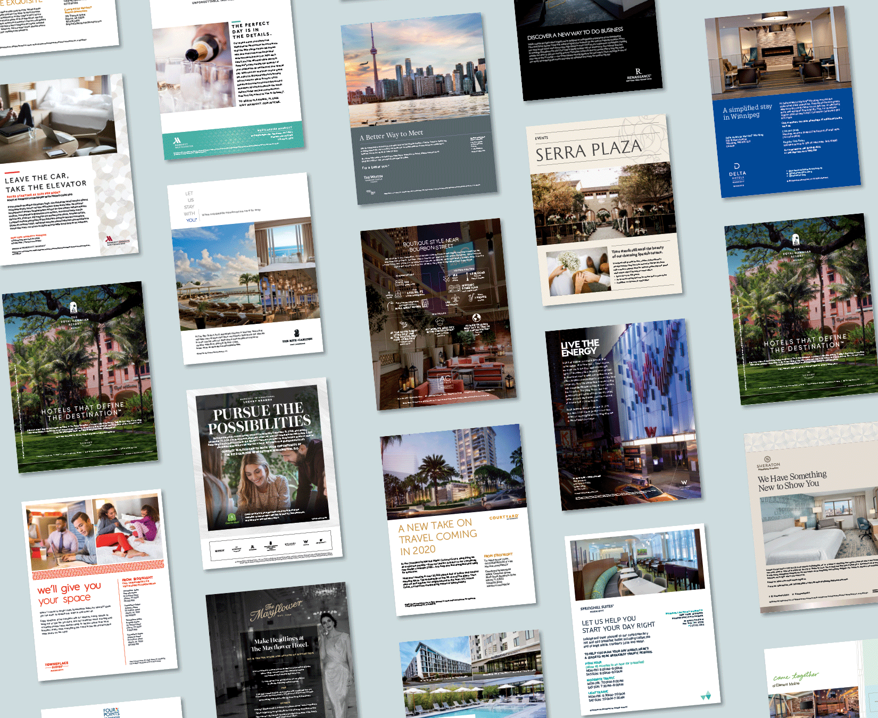
Task: Click the Courtyard logo
Action: click(x=504, y=517)
